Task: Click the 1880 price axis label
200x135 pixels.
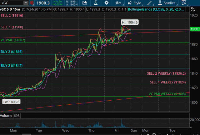Action: point(194,44)
